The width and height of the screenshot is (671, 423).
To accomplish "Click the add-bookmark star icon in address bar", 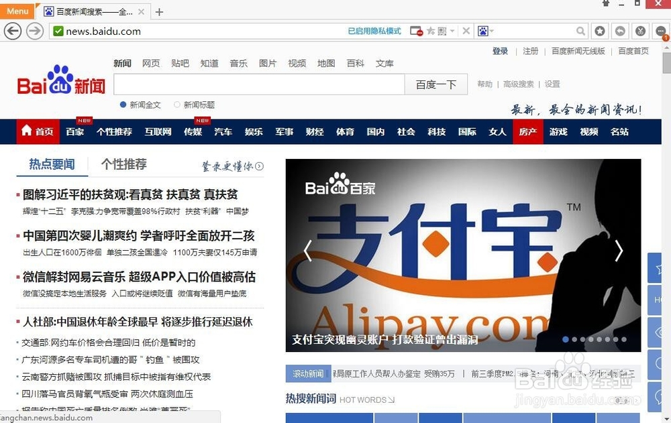I will point(431,31).
